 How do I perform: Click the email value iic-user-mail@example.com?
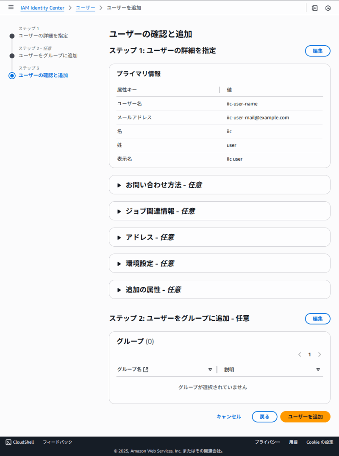coord(258,118)
